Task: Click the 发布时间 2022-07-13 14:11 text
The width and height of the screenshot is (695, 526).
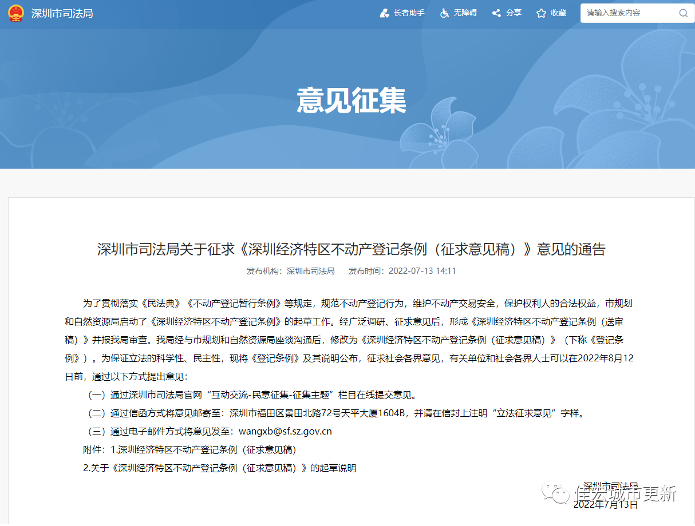Action: (402, 271)
